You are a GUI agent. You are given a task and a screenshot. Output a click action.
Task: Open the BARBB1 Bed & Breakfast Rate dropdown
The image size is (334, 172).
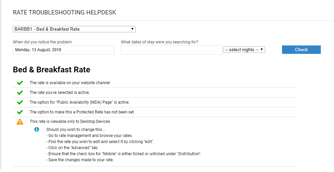tap(74, 29)
